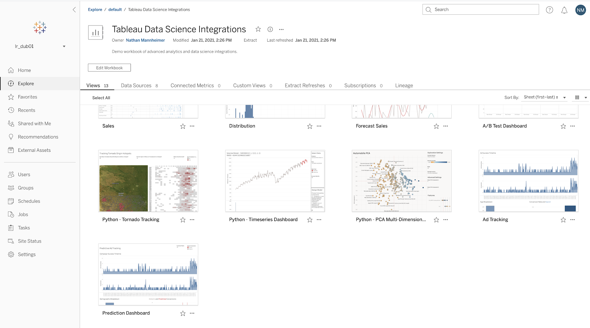The image size is (590, 328).
Task: Open workbook more actions ellipsis
Action: point(281,29)
